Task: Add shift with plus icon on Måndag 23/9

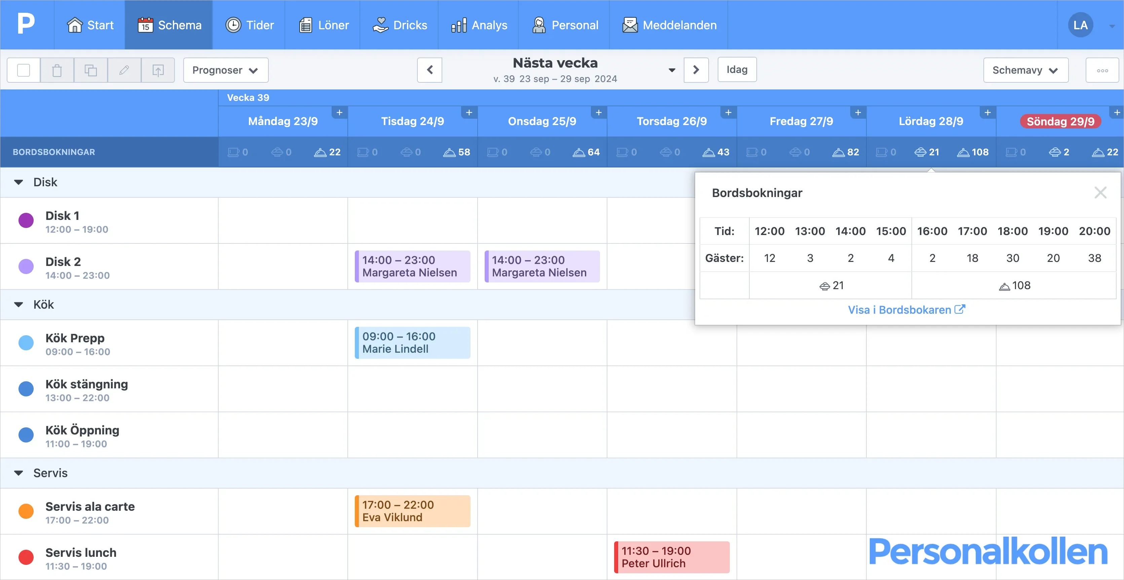Action: (x=339, y=113)
